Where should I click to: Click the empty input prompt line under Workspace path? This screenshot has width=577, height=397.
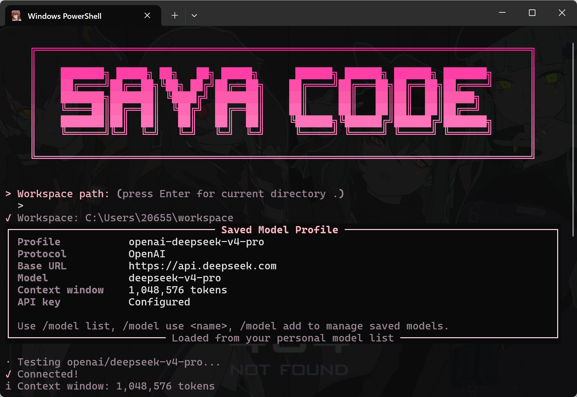(x=20, y=206)
